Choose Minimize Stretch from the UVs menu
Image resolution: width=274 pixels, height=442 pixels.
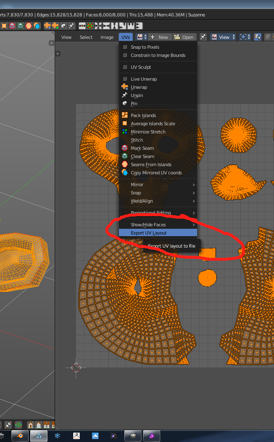click(158, 132)
